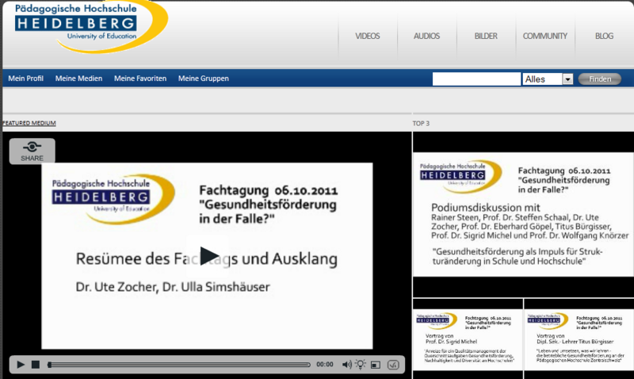This screenshot has width=634, height=379.
Task: Click the Resümee des Fachtags slide title
Action: click(x=207, y=258)
